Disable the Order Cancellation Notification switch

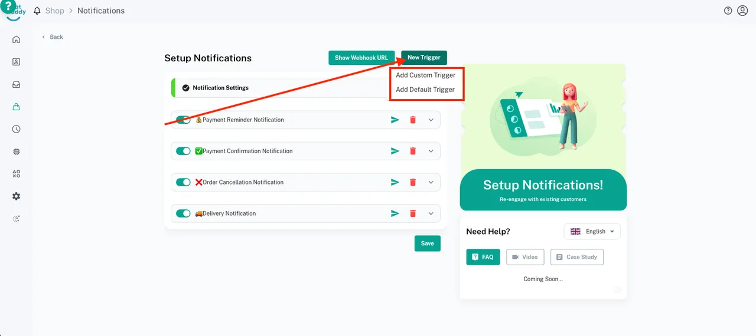[183, 182]
